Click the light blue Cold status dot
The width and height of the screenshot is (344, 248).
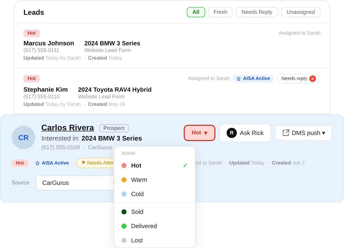click(124, 194)
